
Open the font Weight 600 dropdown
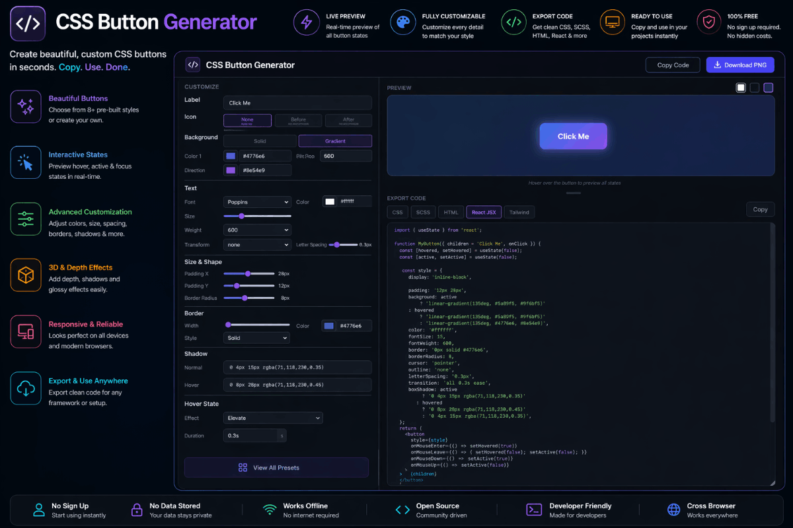point(257,230)
